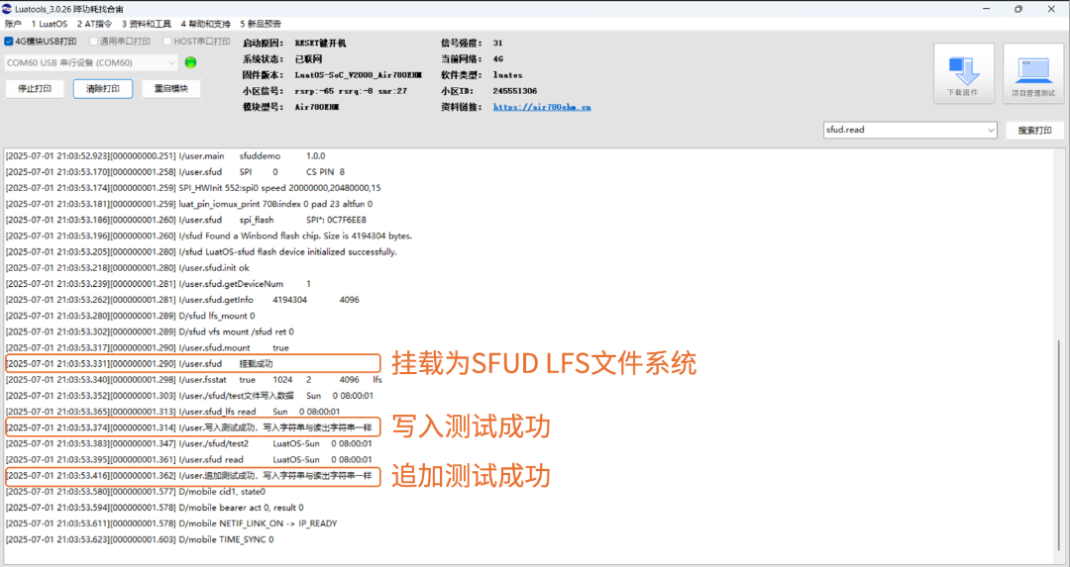Click log line 'I/user.fsstat true 1024'
The image size is (1070, 567).
[x=194, y=380]
